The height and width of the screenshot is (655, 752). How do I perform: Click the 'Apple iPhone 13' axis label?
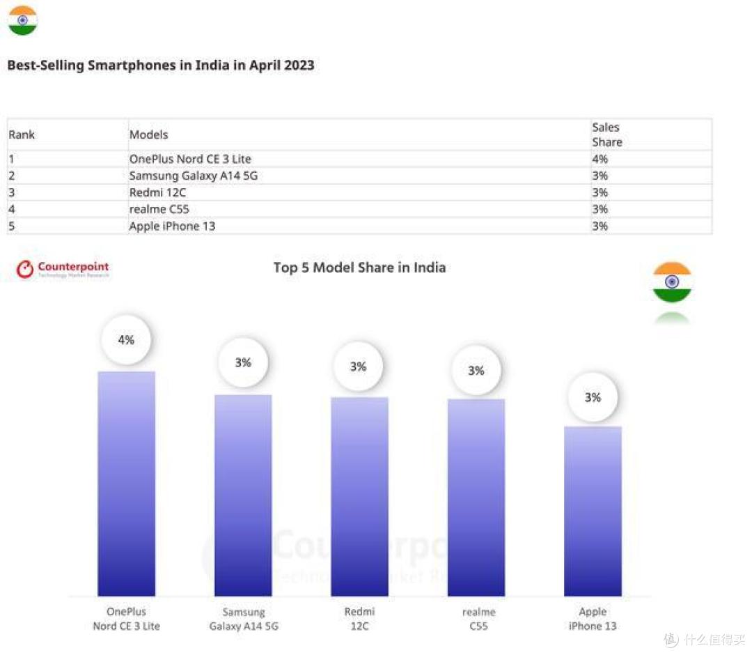[593, 619]
